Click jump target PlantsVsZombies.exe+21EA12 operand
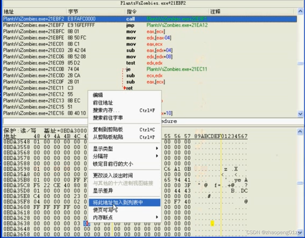This screenshot has height=238, width=305. click(x=177, y=25)
